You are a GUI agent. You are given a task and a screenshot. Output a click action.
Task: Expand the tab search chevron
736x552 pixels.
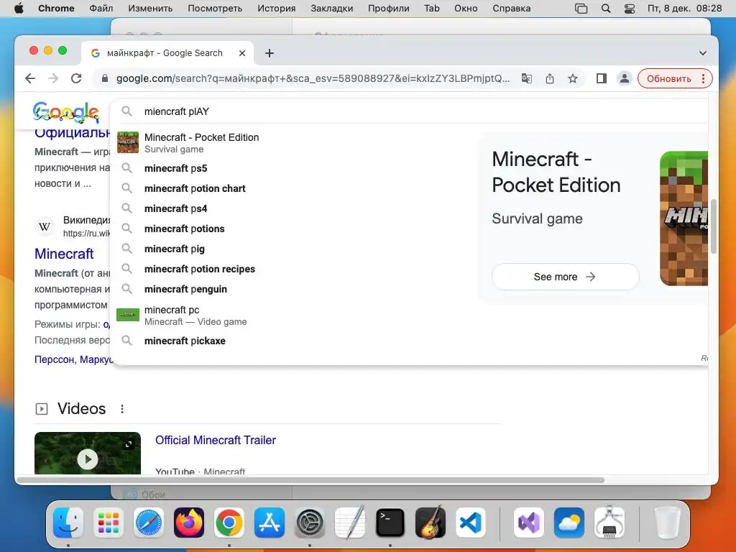[x=703, y=53]
